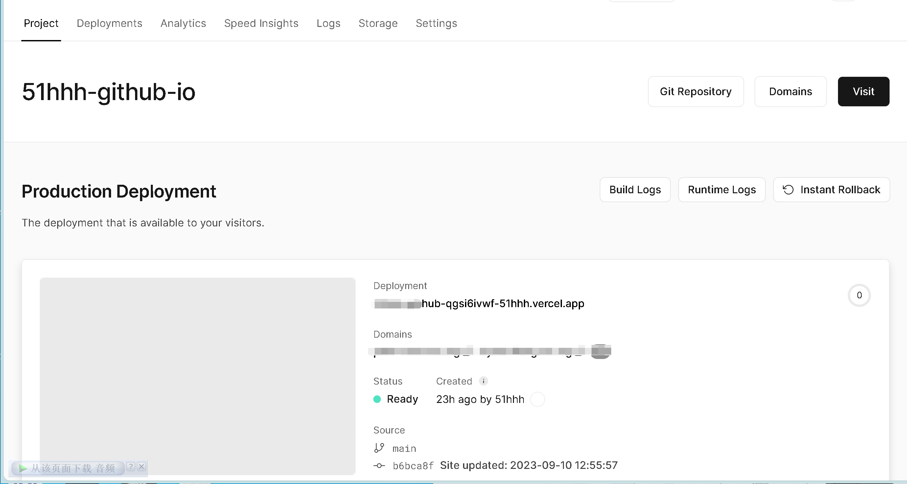
Task: Switch to the Deployments tab
Action: [109, 23]
